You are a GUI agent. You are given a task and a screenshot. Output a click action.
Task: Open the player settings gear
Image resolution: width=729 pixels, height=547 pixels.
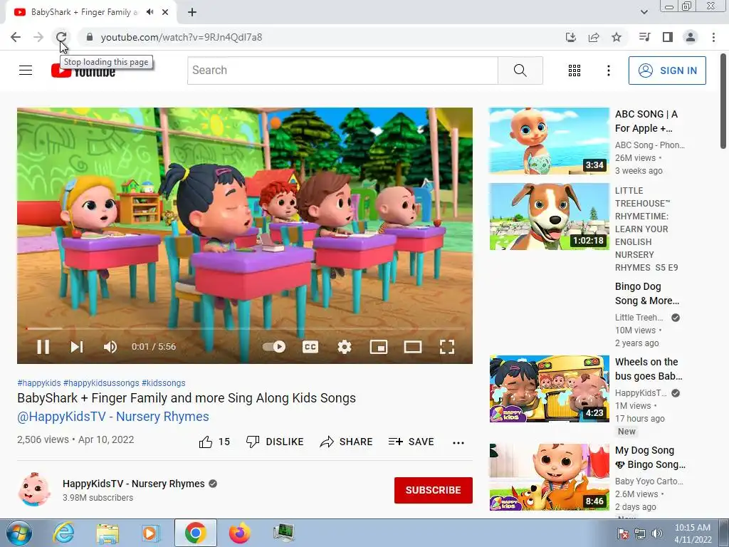(x=345, y=347)
